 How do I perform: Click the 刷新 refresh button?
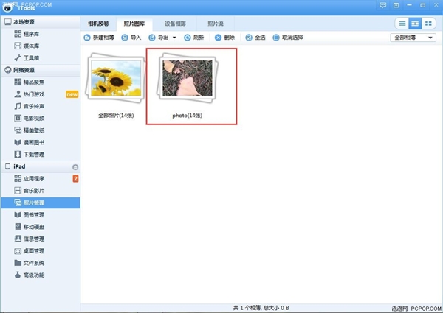[193, 38]
